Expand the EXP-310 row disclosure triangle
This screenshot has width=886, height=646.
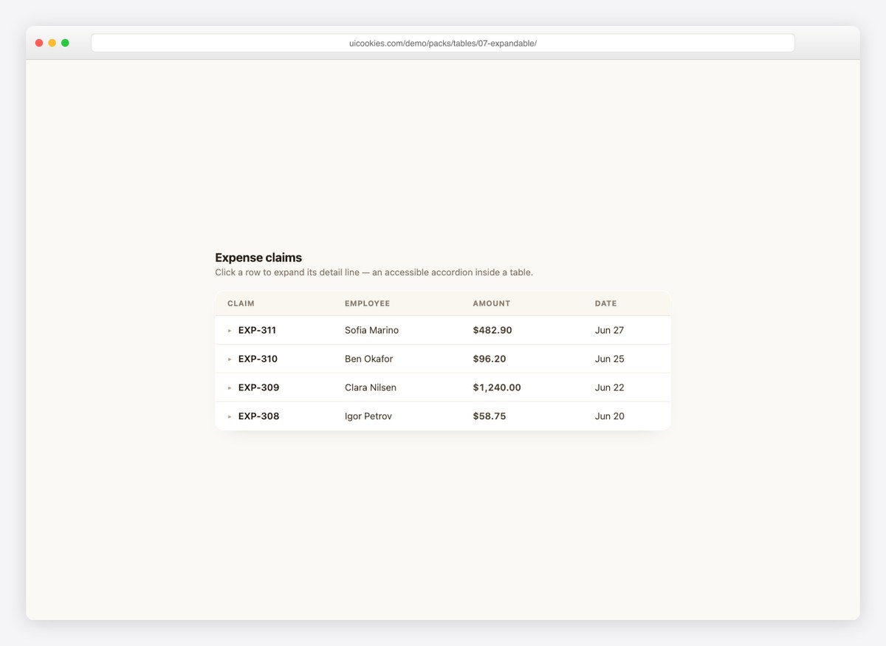pyautogui.click(x=230, y=360)
